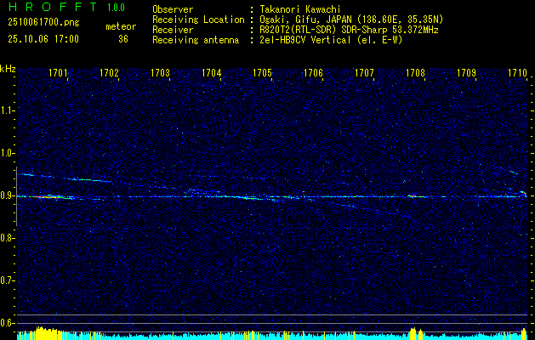
Task: Click the 1704 time marker
Action: coord(212,72)
